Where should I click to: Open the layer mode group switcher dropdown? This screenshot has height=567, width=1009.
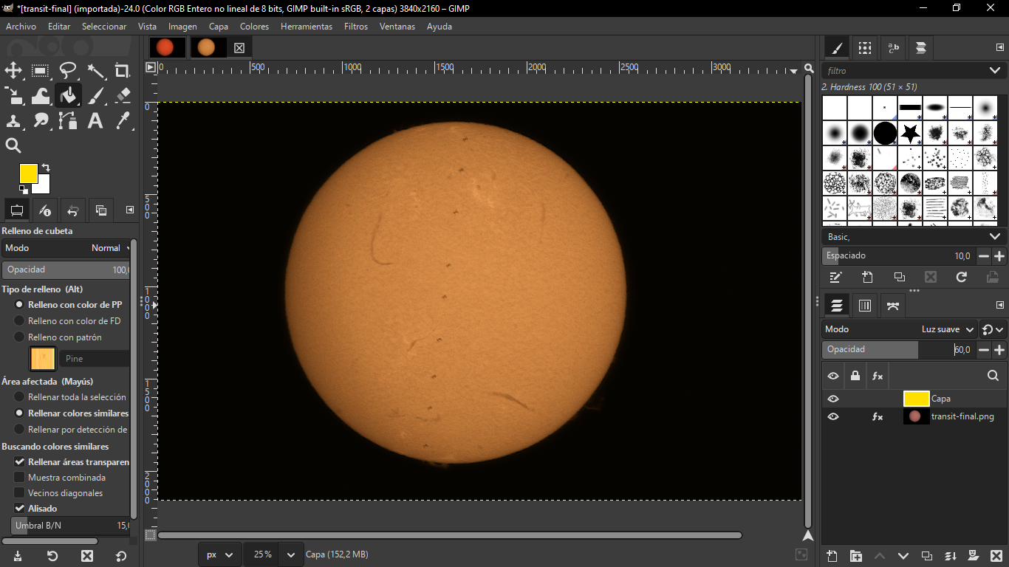(x=993, y=329)
